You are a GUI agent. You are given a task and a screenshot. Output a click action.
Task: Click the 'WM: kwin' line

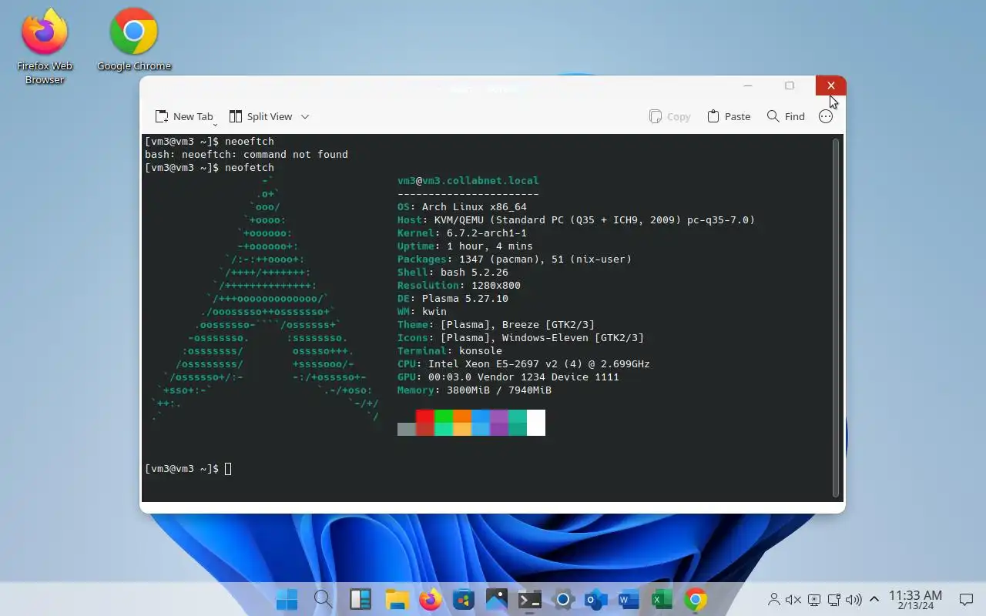[x=422, y=312]
